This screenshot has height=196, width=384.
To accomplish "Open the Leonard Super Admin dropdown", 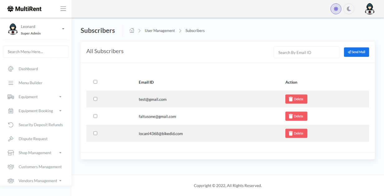I will coord(63,29).
